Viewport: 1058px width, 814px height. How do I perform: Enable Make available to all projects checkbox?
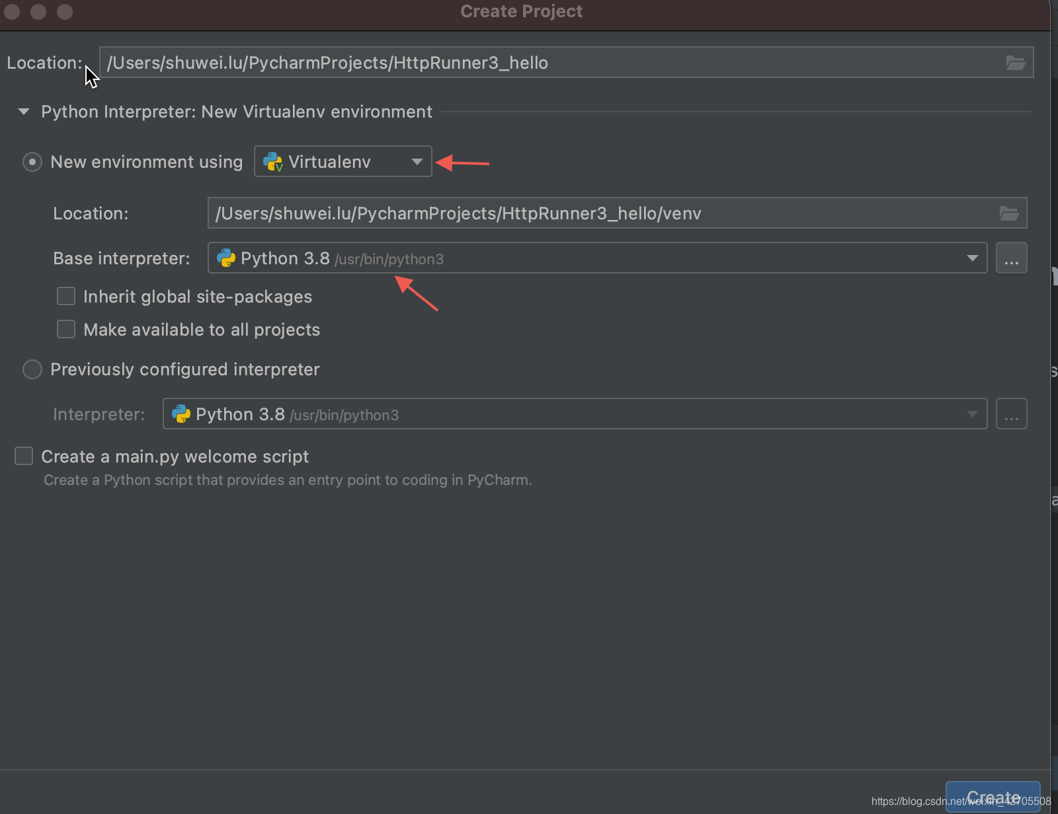click(66, 329)
